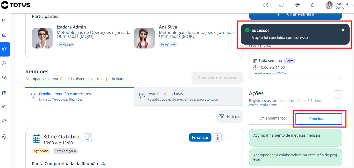Click the icon left of the bell
This screenshot has height=168, width=354.
(x=297, y=5)
